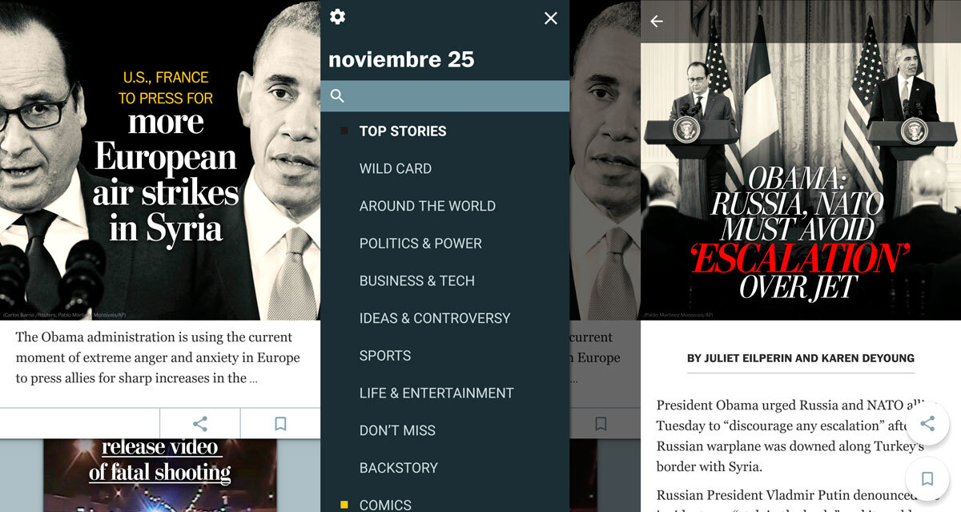Go to Around the World section
The width and height of the screenshot is (961, 512).
click(428, 206)
